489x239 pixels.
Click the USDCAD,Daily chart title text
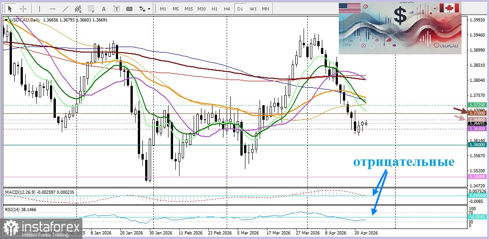(25, 20)
